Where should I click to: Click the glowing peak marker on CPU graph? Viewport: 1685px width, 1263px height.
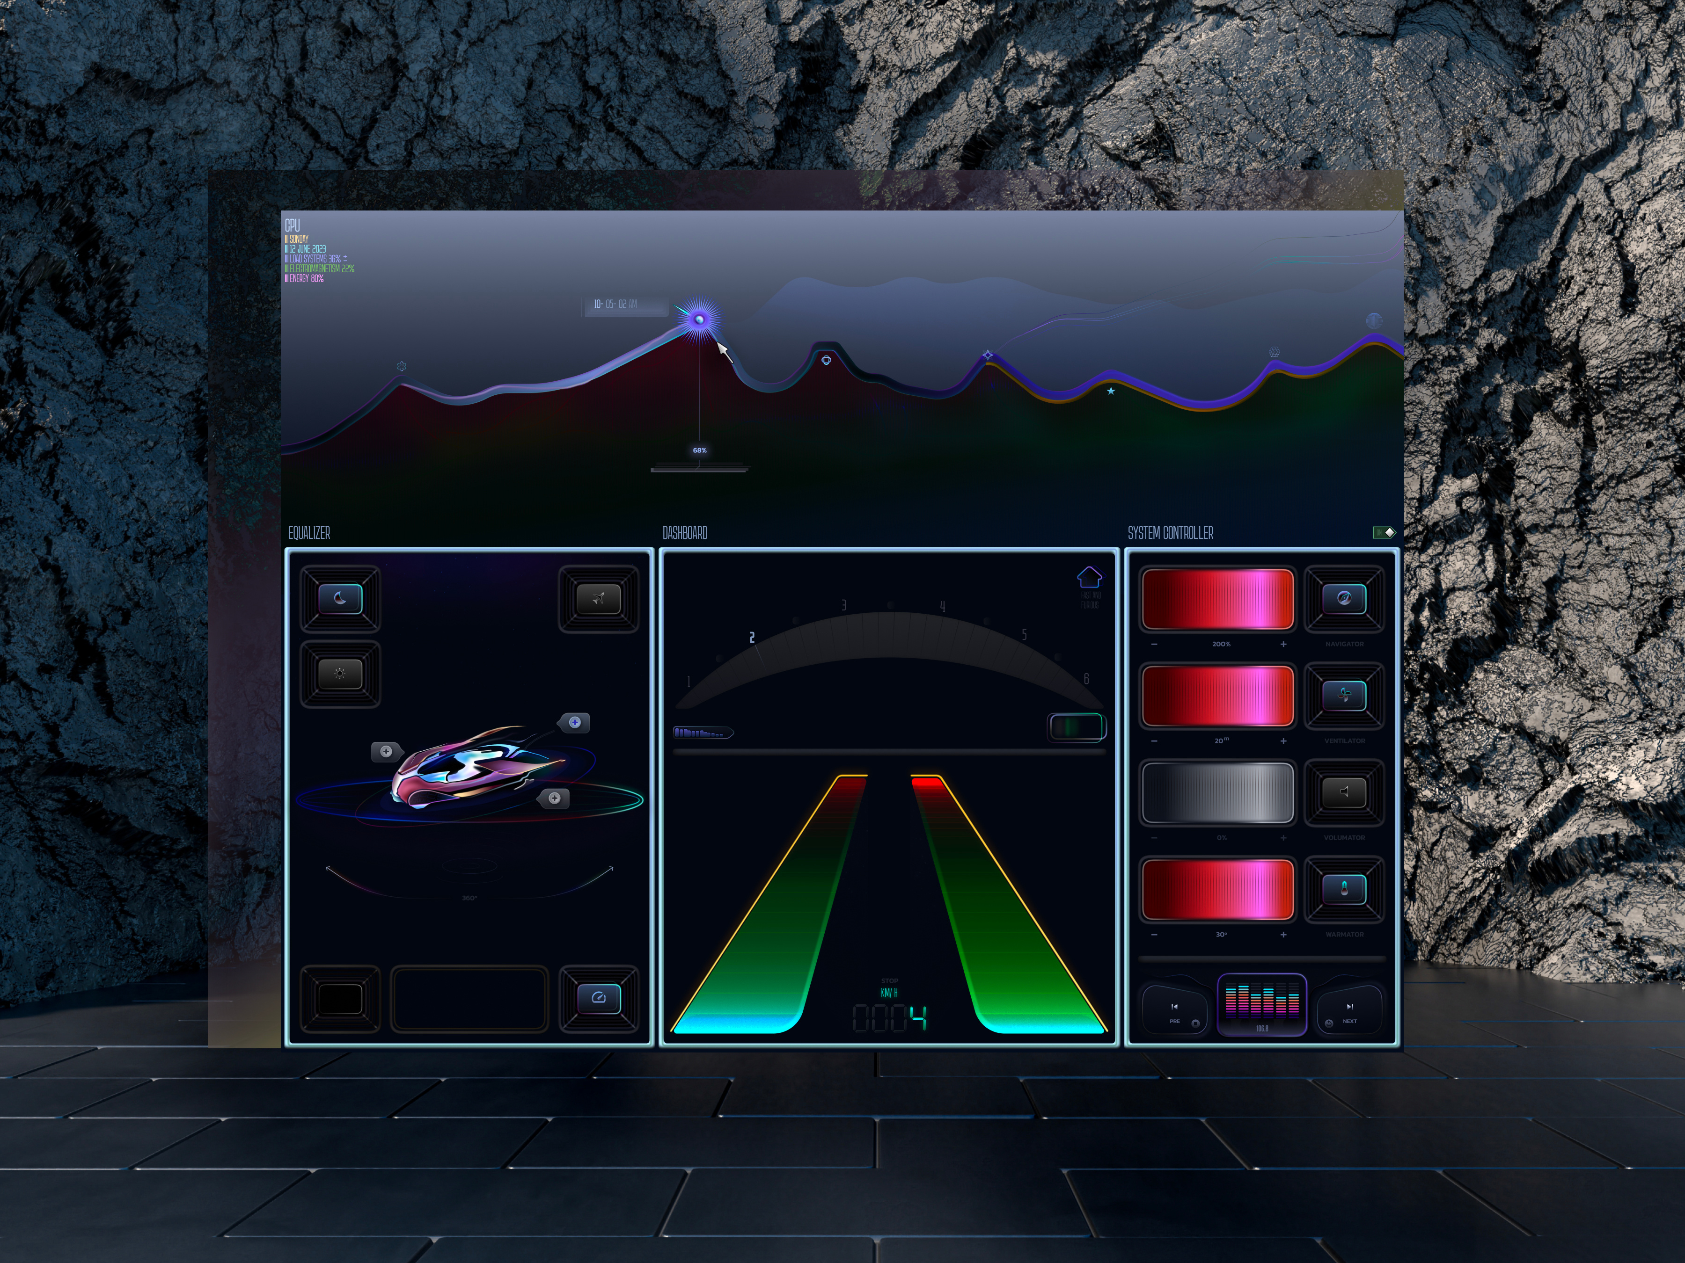pos(699,319)
